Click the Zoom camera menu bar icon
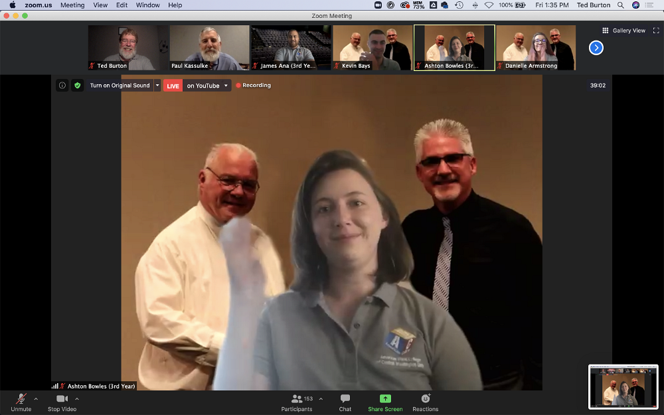 click(x=378, y=5)
